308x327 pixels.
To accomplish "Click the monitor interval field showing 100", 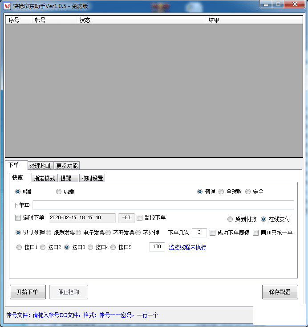I will click(x=157, y=247).
